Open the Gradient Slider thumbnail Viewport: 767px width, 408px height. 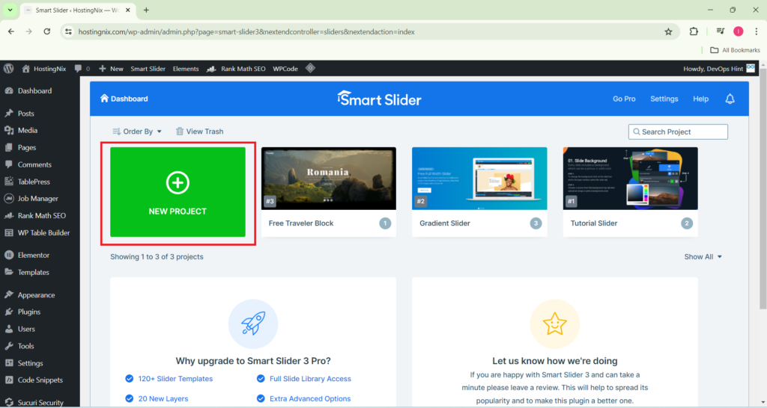tap(479, 179)
